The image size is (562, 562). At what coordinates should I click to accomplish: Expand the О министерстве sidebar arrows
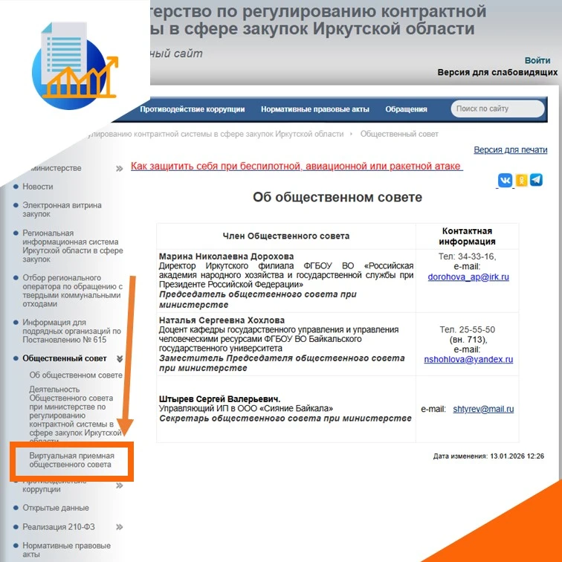(x=120, y=169)
